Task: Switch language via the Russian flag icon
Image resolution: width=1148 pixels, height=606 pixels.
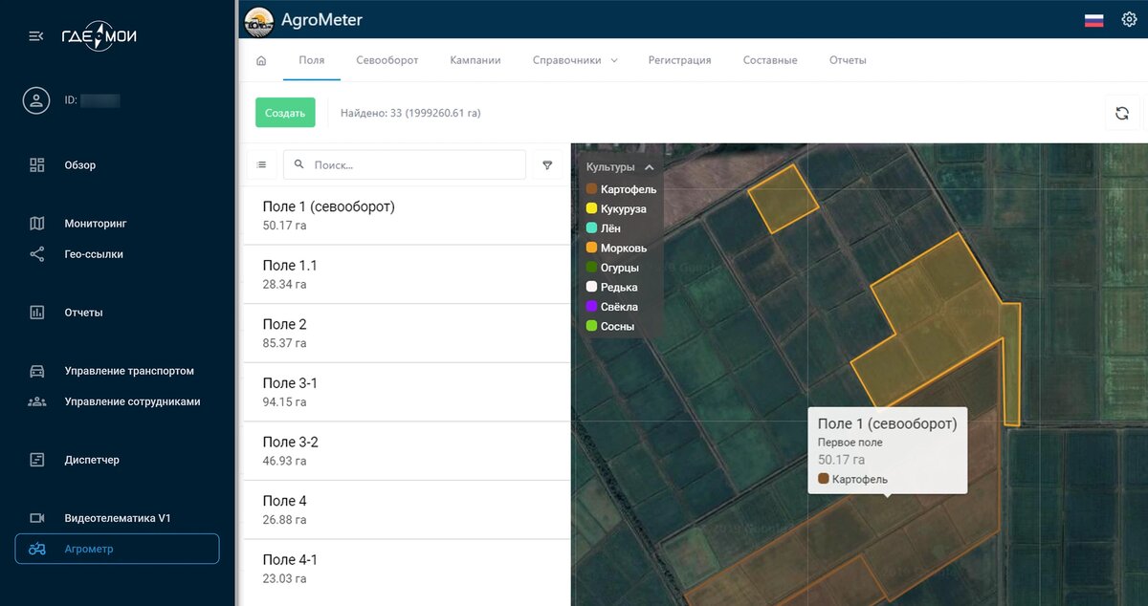Action: coord(1093,20)
